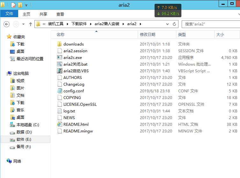
Task: Select the README.html file
Action: (x=76, y=125)
